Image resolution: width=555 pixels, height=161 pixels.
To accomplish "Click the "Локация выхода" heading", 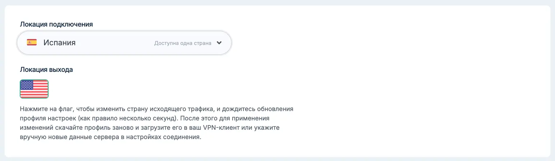I will point(46,70).
